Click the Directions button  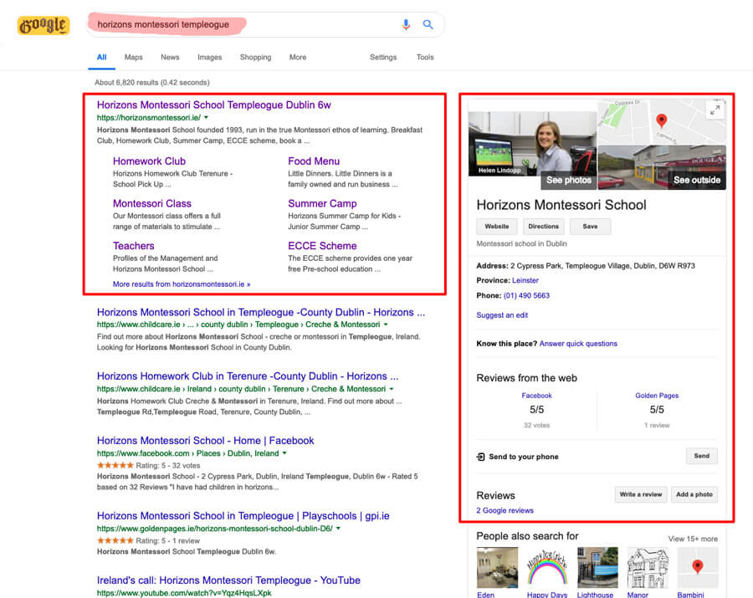pyautogui.click(x=543, y=227)
